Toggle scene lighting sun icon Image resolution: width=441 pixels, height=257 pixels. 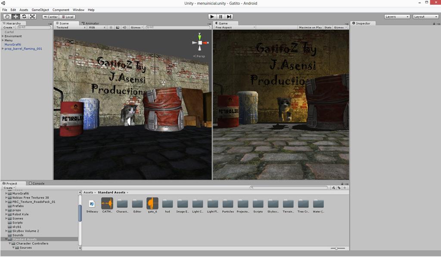coord(111,27)
